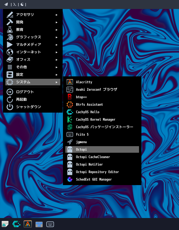This screenshot has width=179, height=230.
Task: Launch Octopi Notifier entry
Action: point(102,164)
